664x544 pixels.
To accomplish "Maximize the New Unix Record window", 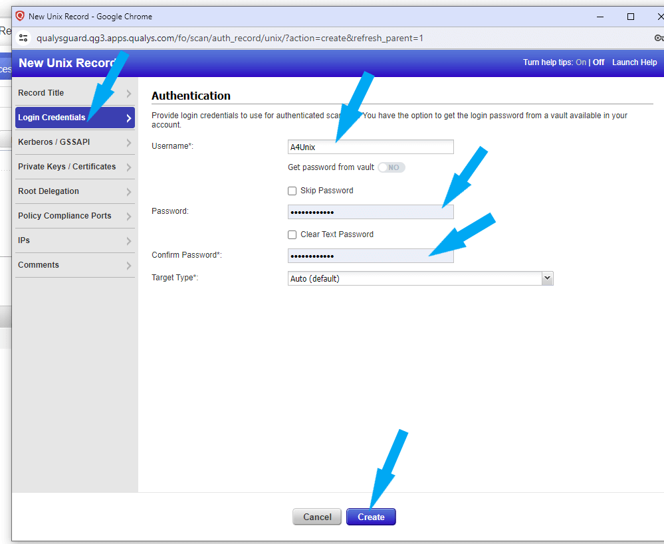I will (x=631, y=17).
